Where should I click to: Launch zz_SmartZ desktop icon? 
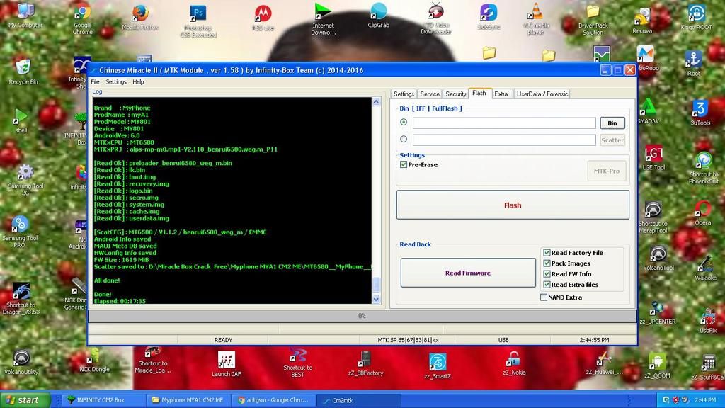click(x=438, y=366)
